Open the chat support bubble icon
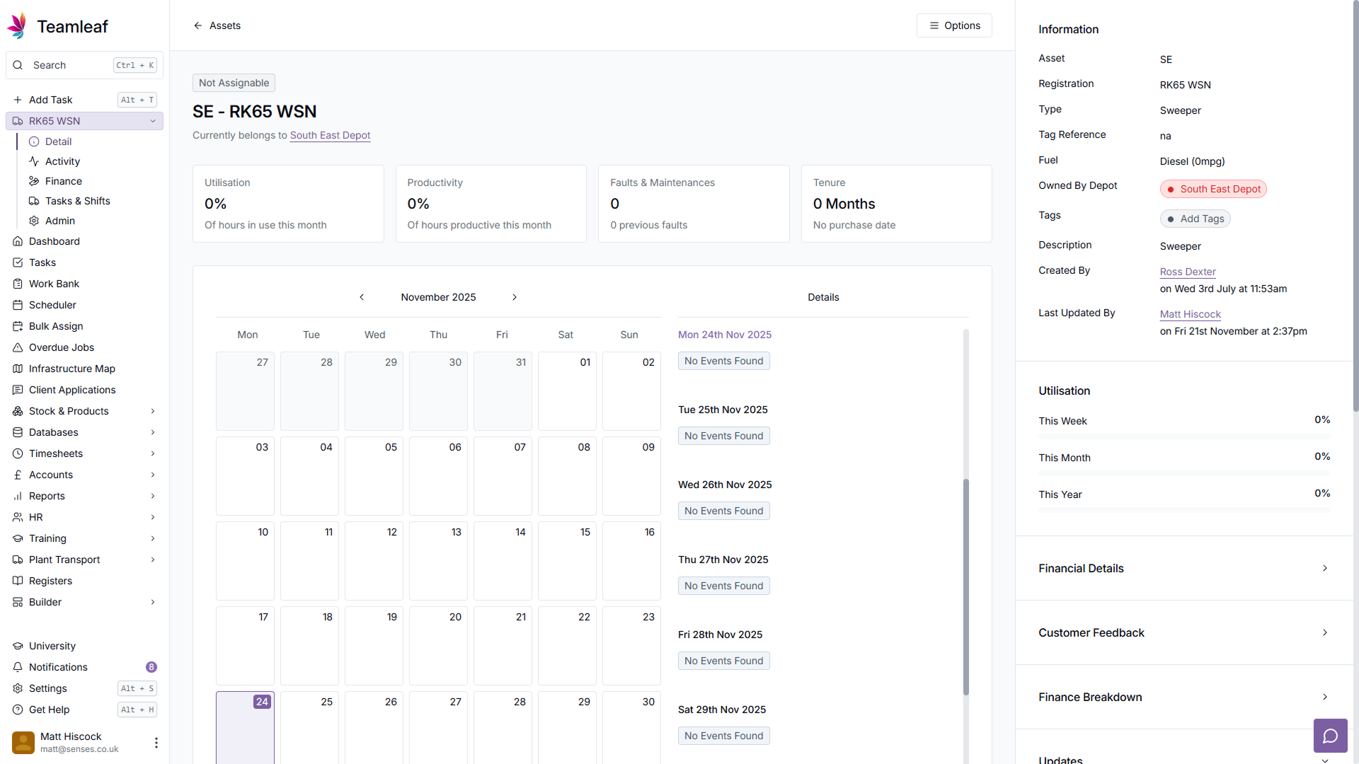Viewport: 1359px width, 764px height. (1330, 736)
